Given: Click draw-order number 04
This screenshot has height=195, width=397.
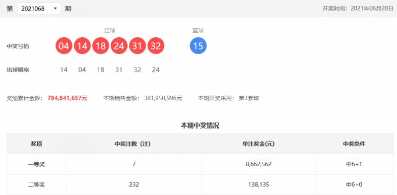Looking at the screenshot, I should tap(82, 70).
